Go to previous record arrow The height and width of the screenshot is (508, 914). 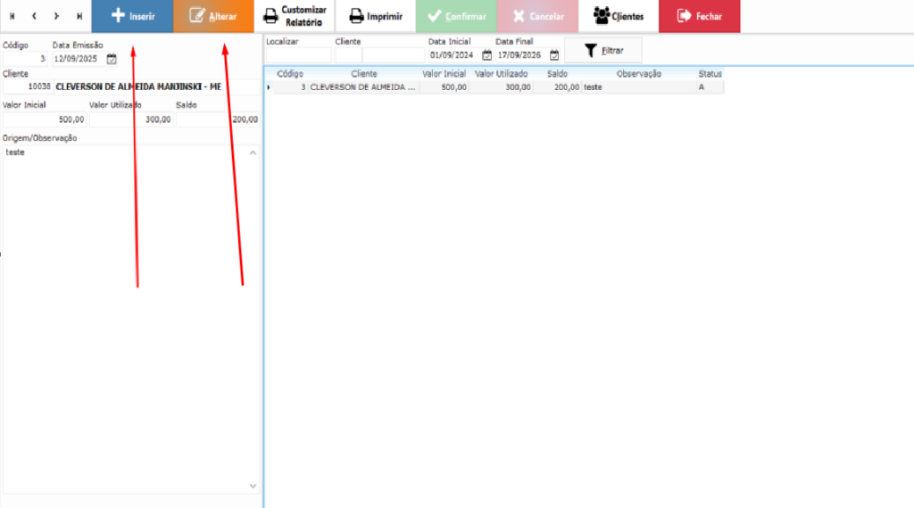[34, 16]
